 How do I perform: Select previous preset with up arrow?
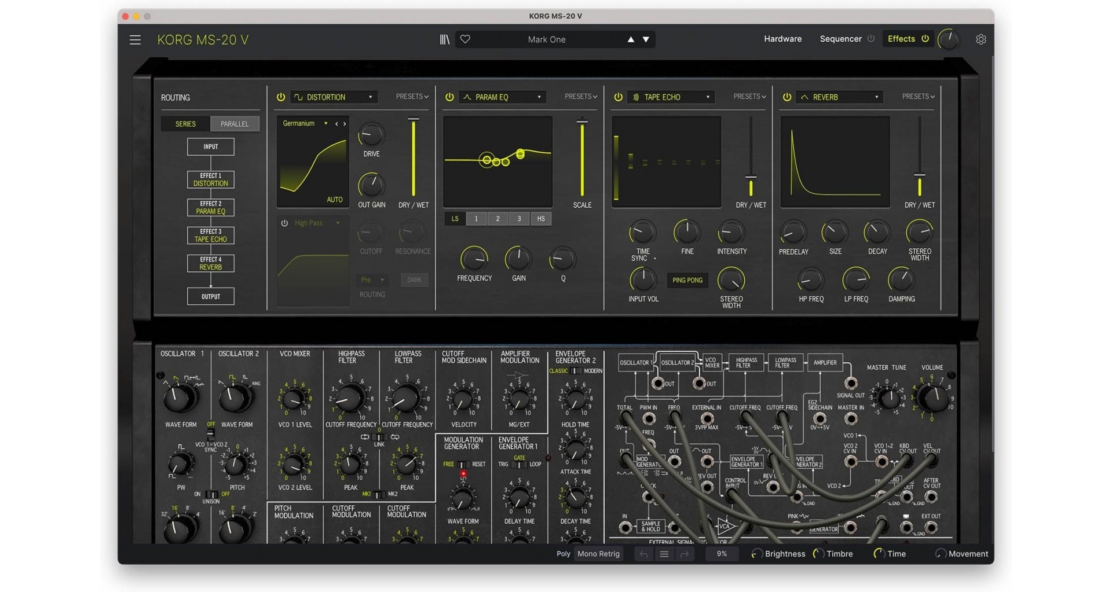pos(631,39)
